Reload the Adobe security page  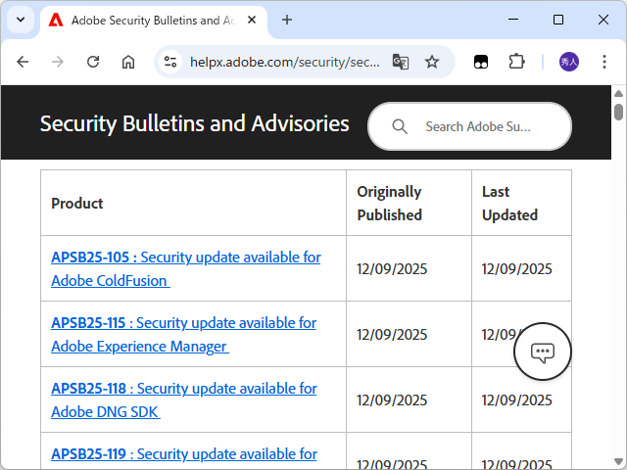(x=93, y=62)
